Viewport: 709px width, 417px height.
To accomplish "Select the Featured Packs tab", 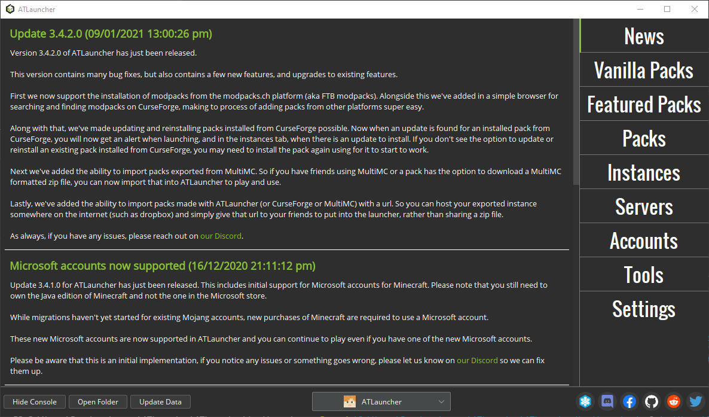I will [644, 104].
